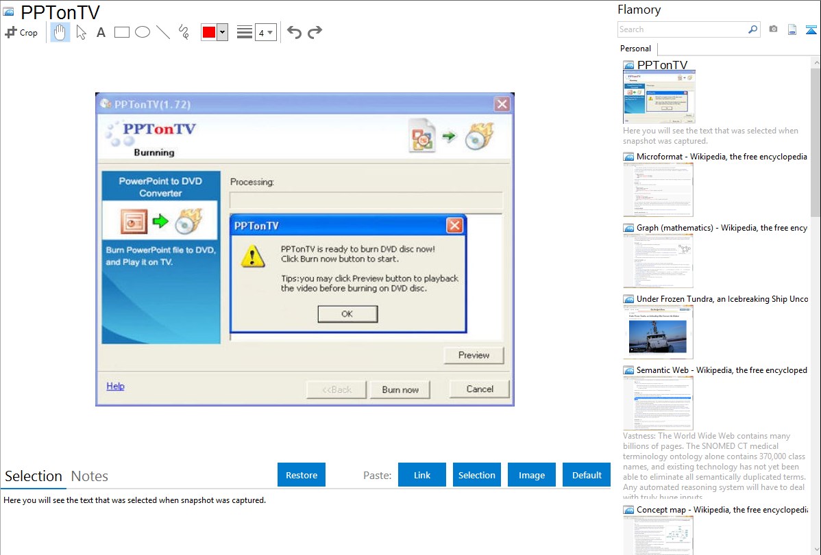Click the PPTonTV snapshot icon beside title

(628, 66)
